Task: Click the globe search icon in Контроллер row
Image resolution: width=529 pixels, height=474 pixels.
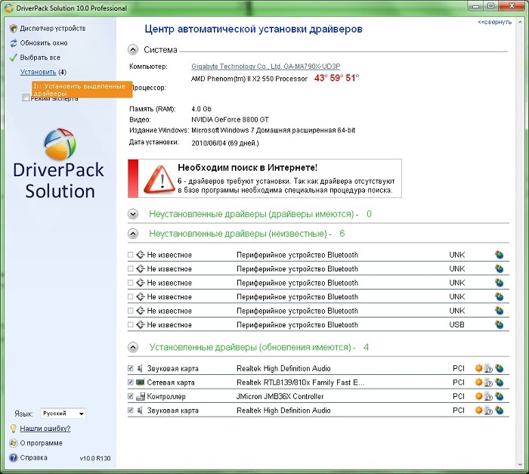Action: [x=500, y=396]
